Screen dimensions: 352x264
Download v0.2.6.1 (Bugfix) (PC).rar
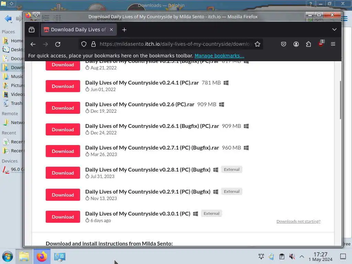[63, 130]
